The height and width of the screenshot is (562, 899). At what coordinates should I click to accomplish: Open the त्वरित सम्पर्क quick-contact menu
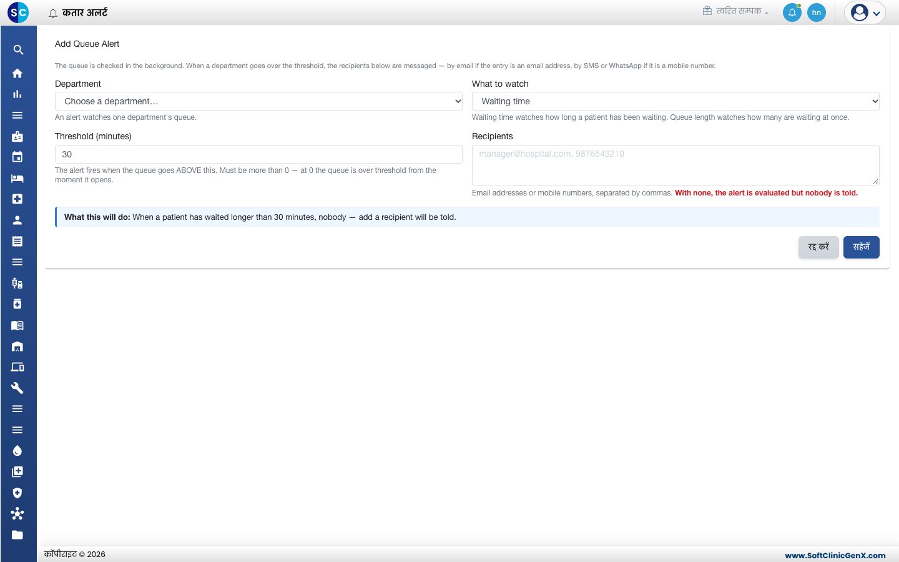click(x=735, y=11)
